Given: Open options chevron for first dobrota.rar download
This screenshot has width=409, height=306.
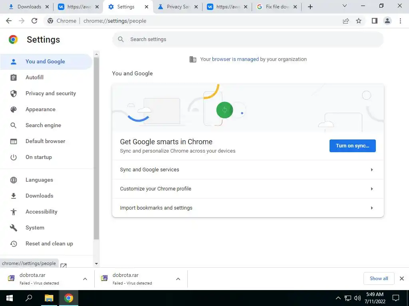Looking at the screenshot, I should [x=85, y=279].
